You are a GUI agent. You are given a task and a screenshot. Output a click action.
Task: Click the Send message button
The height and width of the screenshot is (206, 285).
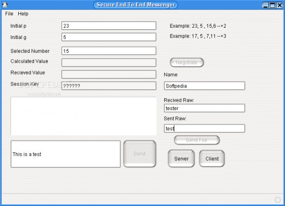[140, 154]
